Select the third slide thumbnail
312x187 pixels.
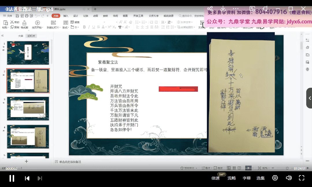click(x=28, y=108)
